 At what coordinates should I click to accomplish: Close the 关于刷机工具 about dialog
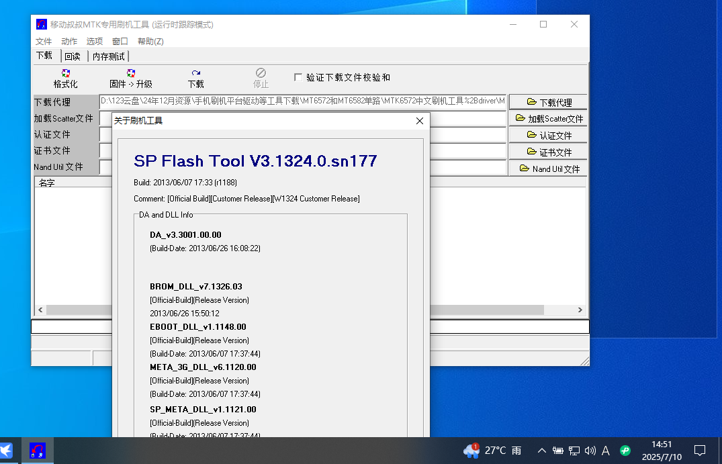(420, 121)
